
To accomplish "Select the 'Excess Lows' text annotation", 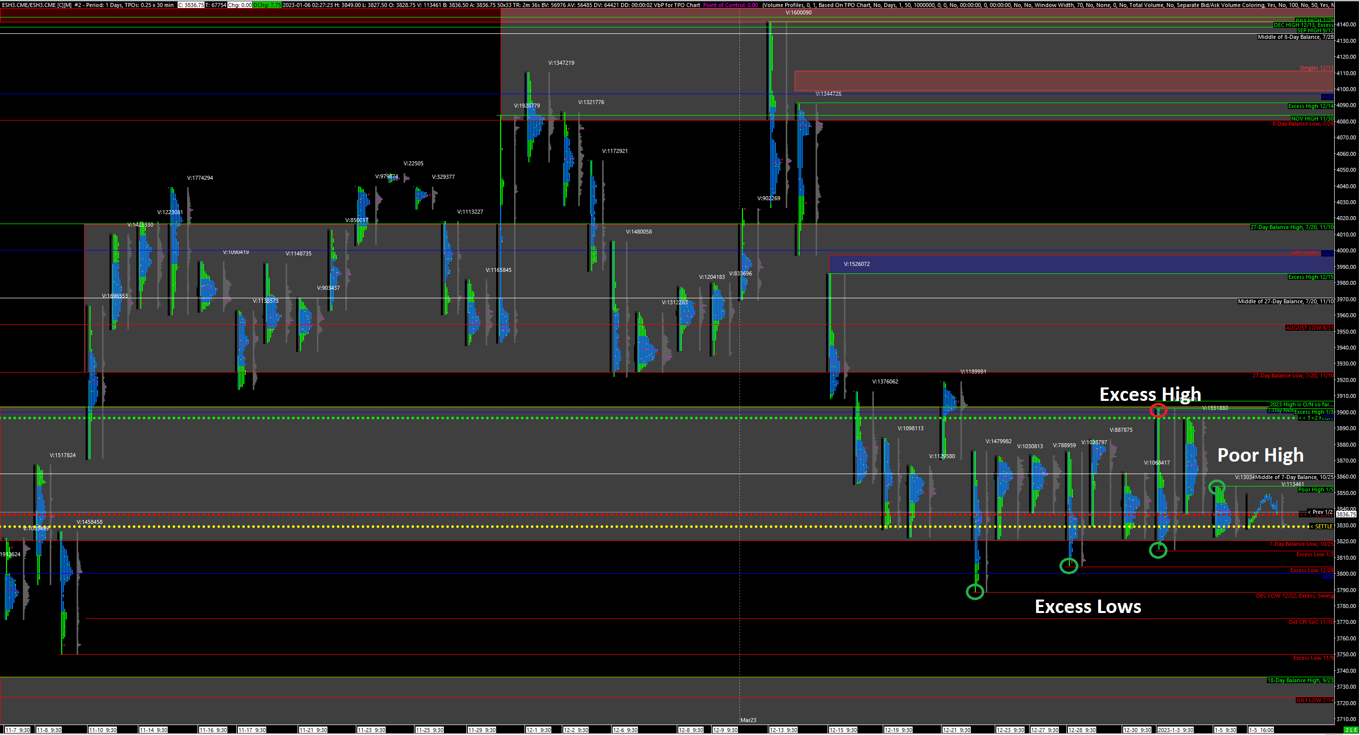I will click(x=1088, y=606).
